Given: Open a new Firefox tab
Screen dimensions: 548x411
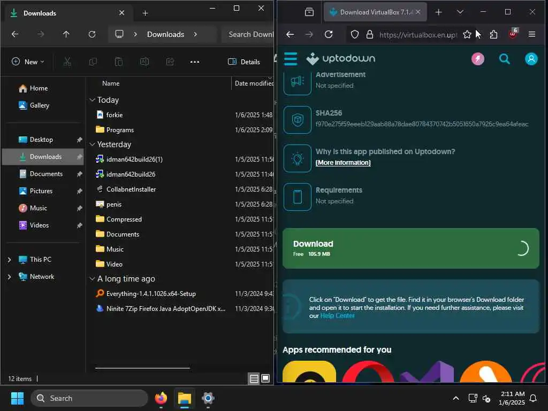Looking at the screenshot, I should (x=439, y=12).
